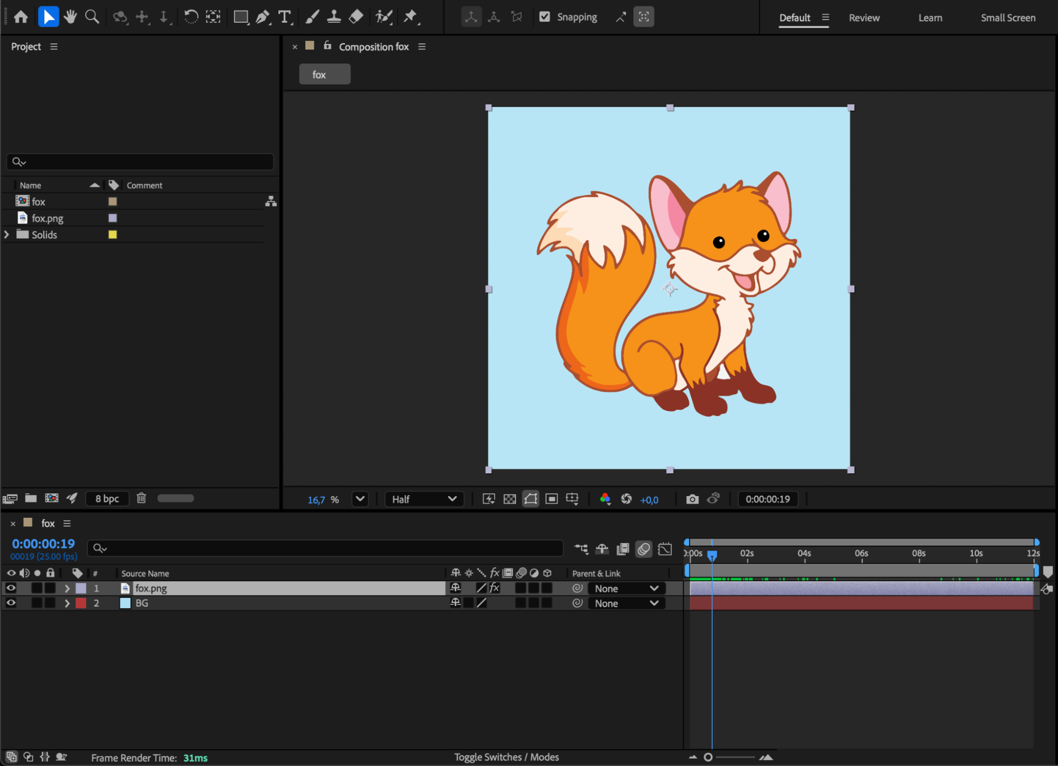Click Toggle Switches / Modes
Viewport: 1058px width, 766px height.
click(x=507, y=757)
